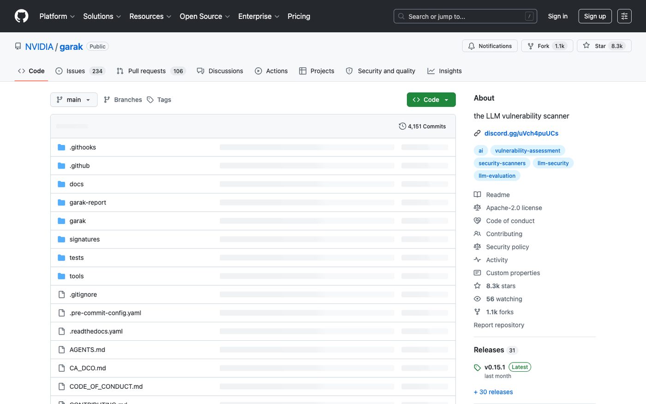Open the main branch selector dropdown
This screenshot has height=404, width=646.
click(x=74, y=100)
